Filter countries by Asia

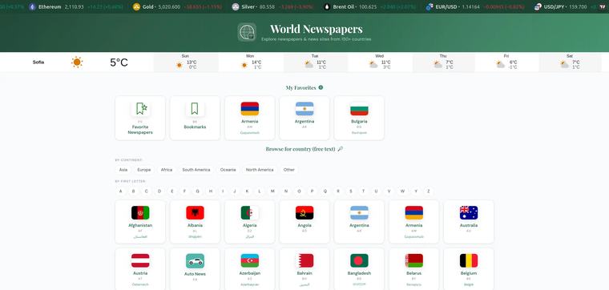[x=123, y=170]
